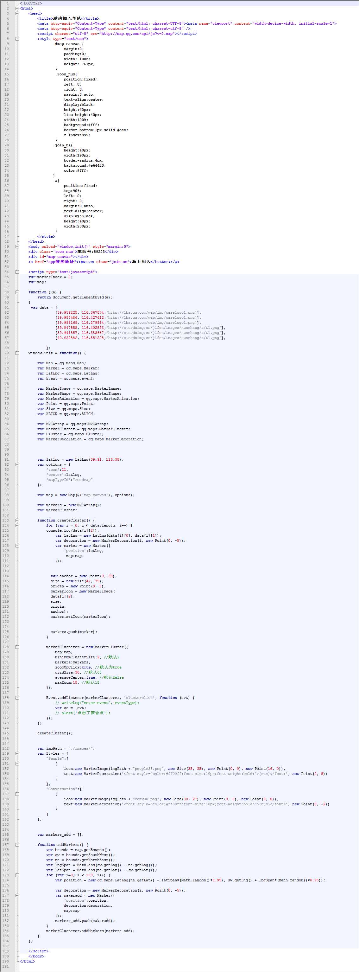Click the '.room_num{' selector

66,74
